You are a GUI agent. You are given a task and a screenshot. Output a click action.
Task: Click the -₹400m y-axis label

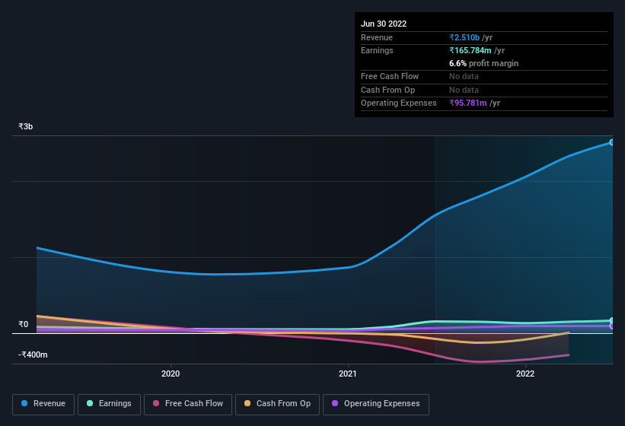33,354
